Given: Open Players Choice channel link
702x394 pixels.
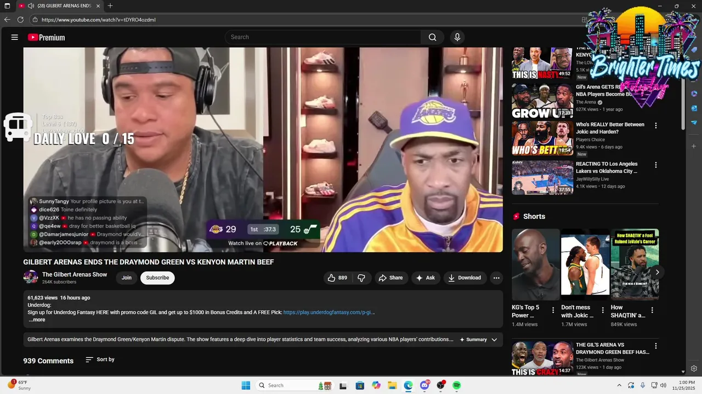Looking at the screenshot, I should tap(590, 140).
